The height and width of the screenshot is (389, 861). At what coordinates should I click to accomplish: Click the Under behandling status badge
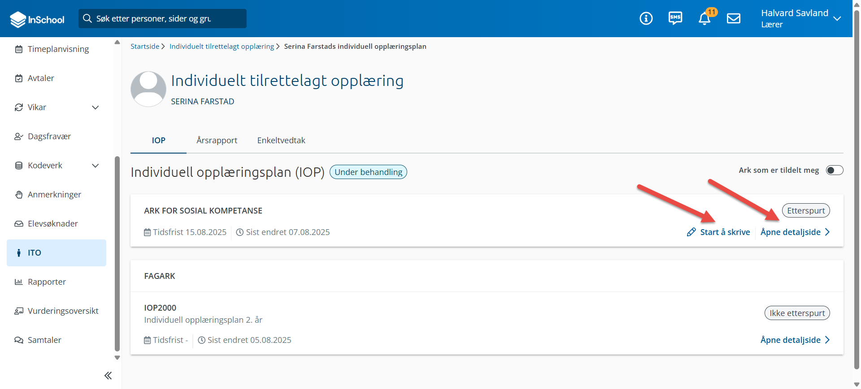368,172
